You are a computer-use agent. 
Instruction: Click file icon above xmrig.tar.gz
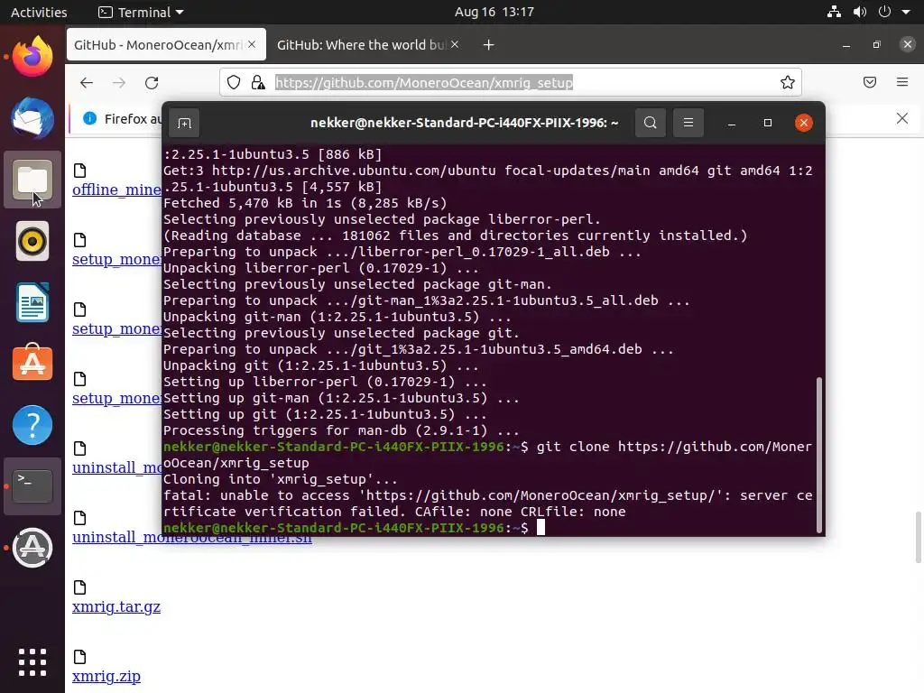click(79, 587)
